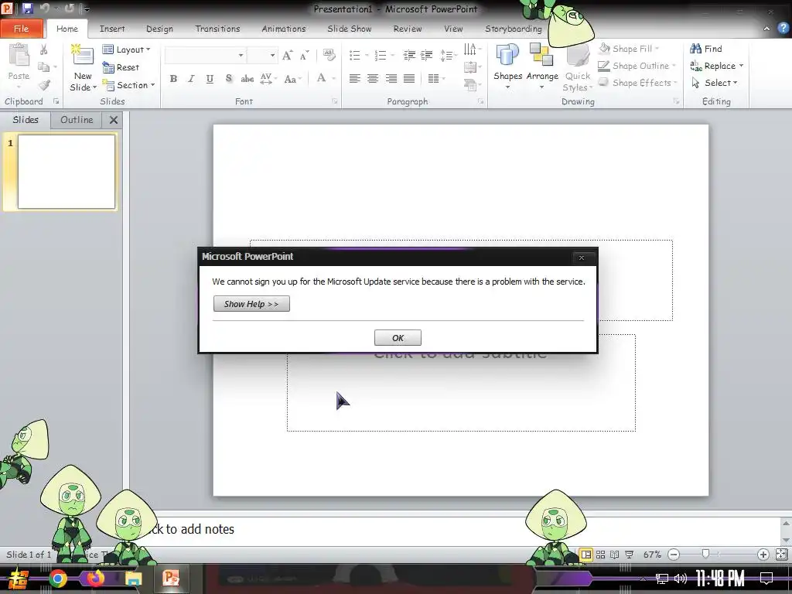Open the Transitions ribbon tab
The width and height of the screenshot is (792, 594).
[217, 29]
